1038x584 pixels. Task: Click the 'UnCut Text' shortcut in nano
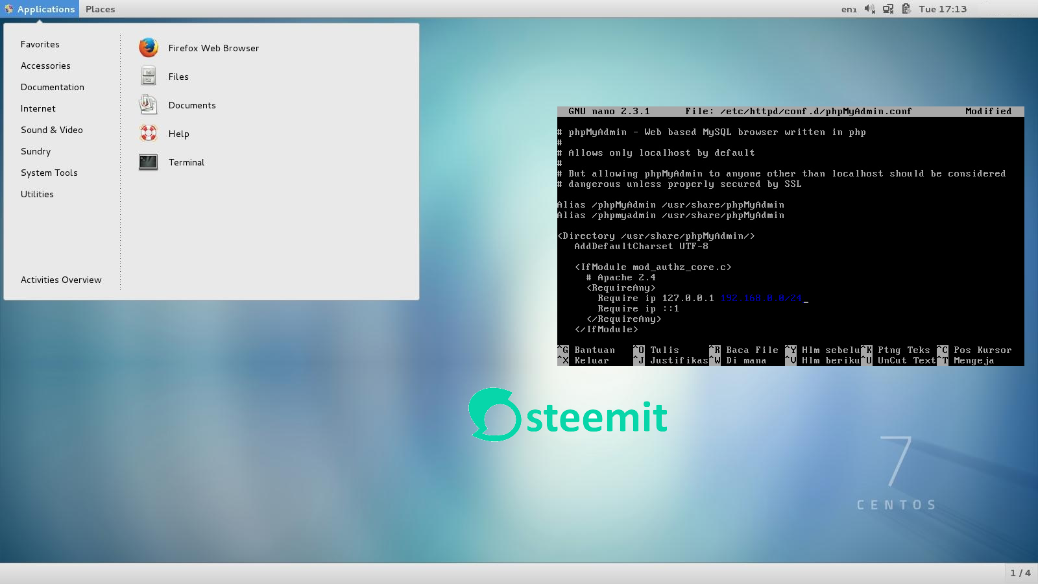(907, 361)
